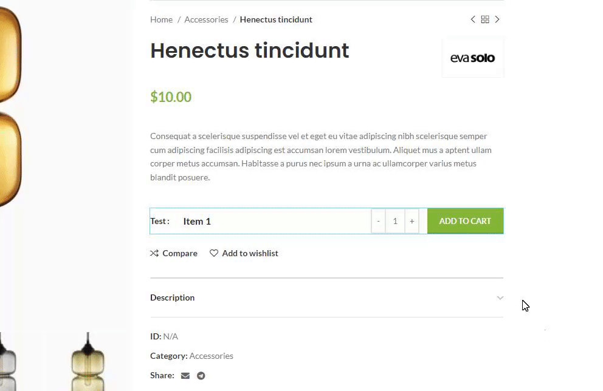This screenshot has height=391, width=603.
Task: Open the eva solo brand logo
Action: (x=472, y=58)
